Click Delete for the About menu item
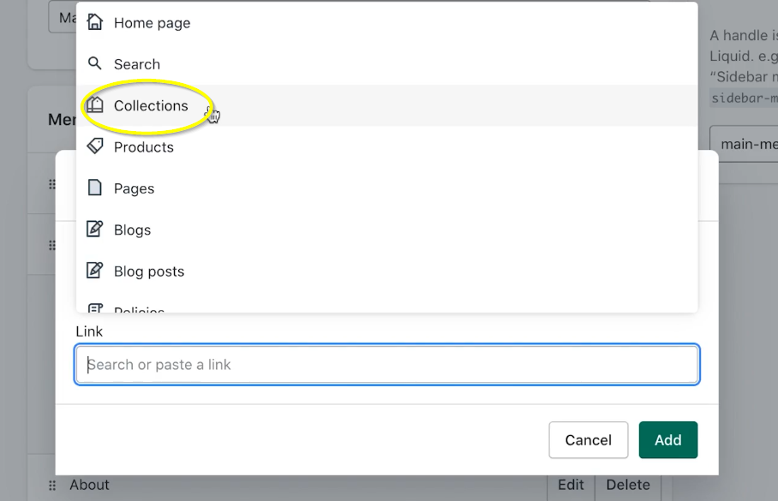 coord(628,485)
